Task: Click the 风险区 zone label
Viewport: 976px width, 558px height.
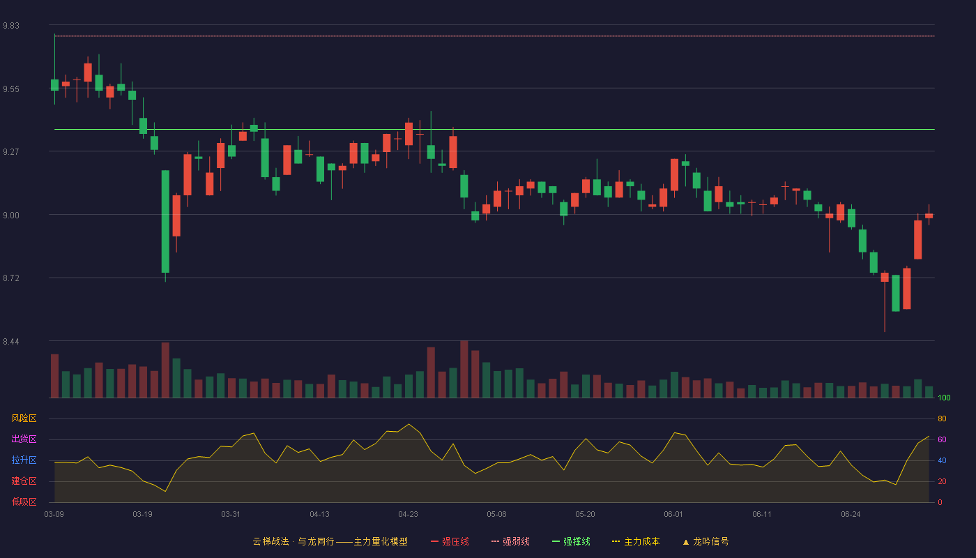Action: click(x=24, y=418)
